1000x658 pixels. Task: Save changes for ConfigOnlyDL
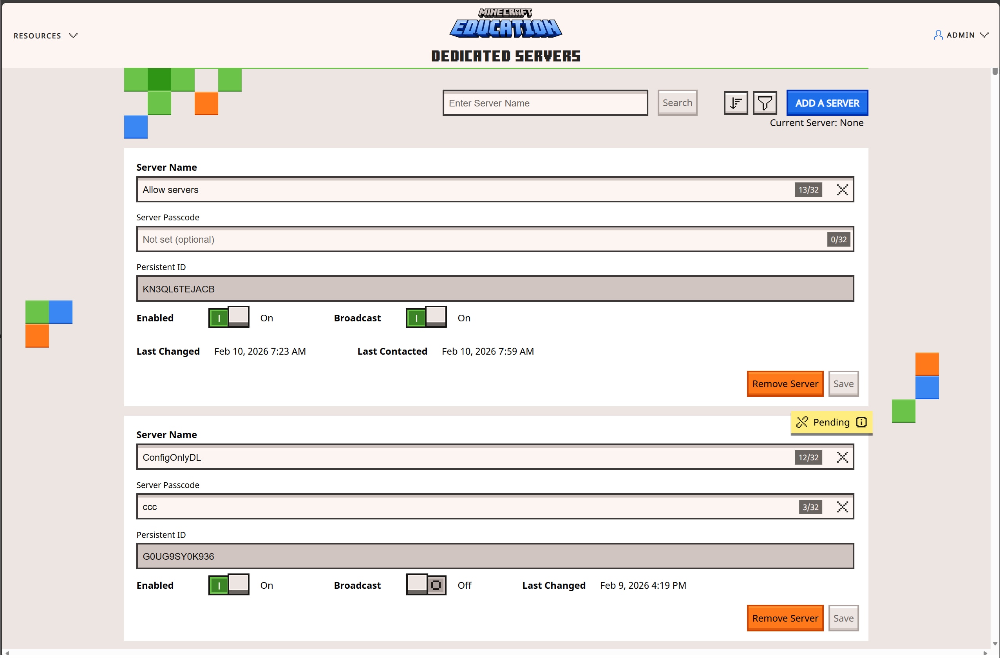click(x=844, y=618)
